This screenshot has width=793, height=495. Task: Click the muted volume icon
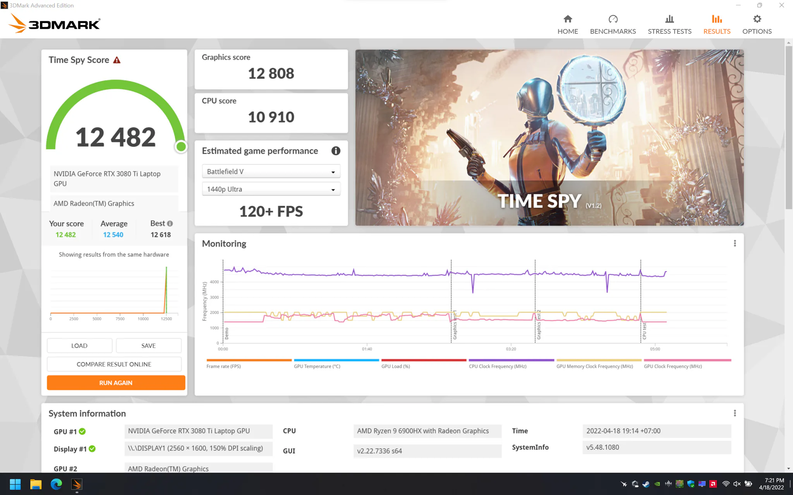[737, 484]
